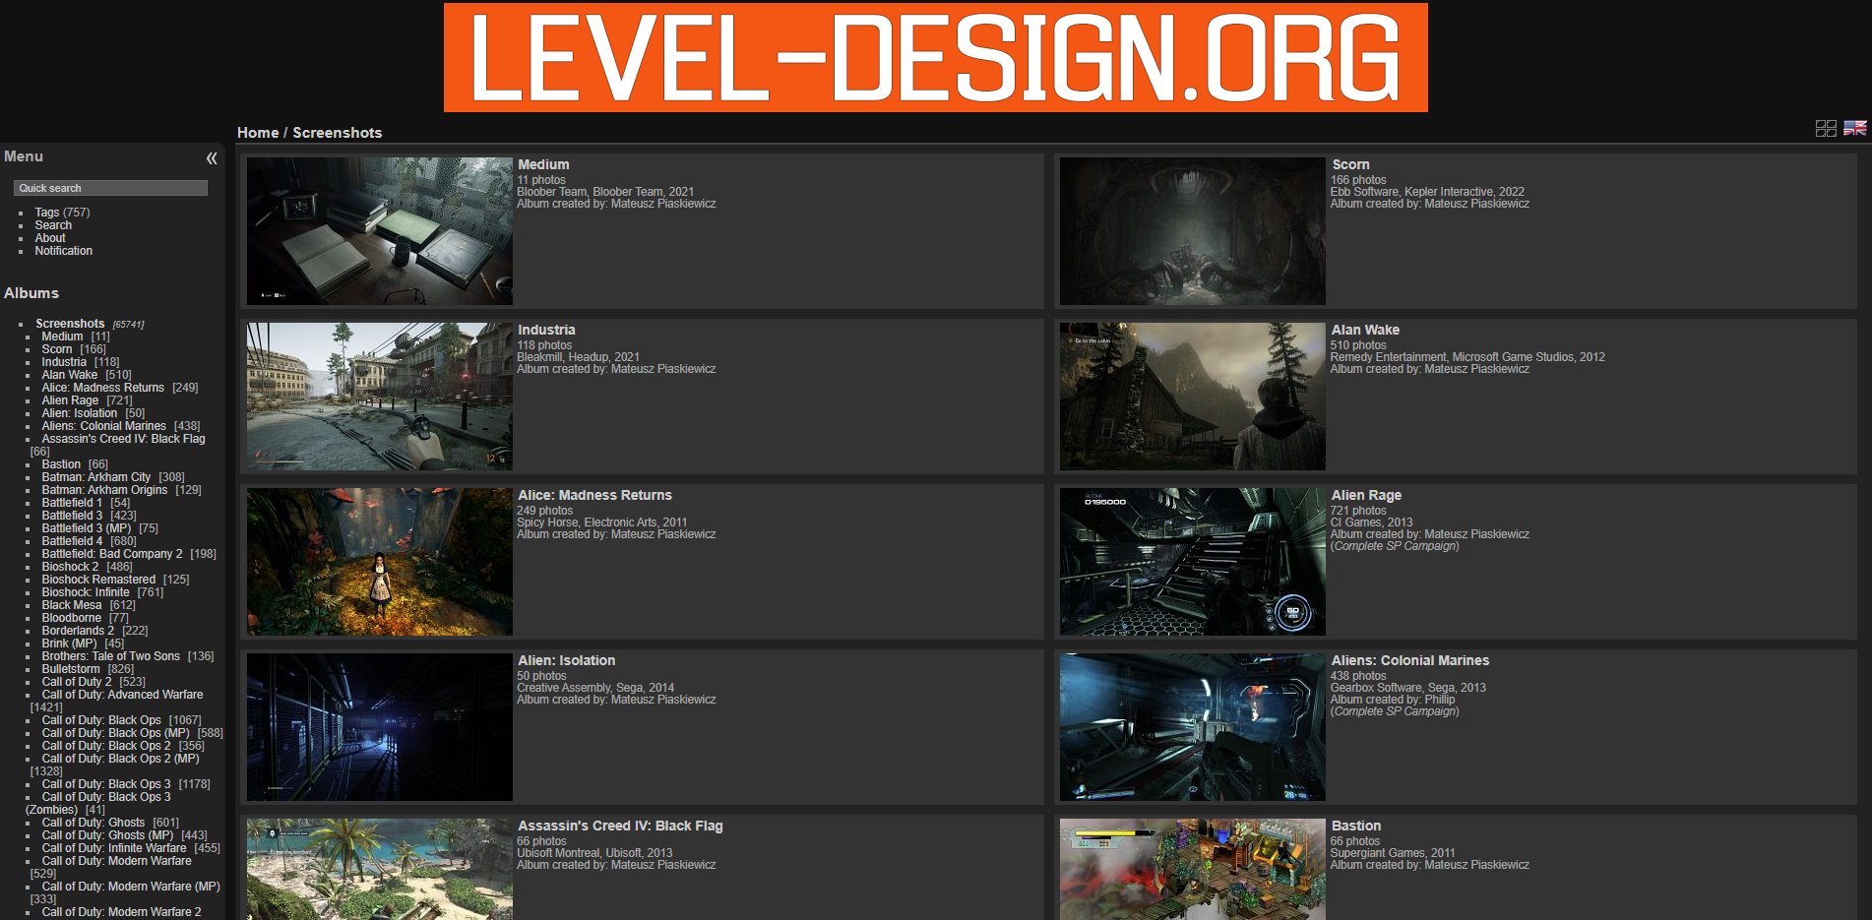Screen dimensions: 1872x920
Task: Open Assassin's Creed IV: Black Flag thumbnail
Action: [x=380, y=869]
